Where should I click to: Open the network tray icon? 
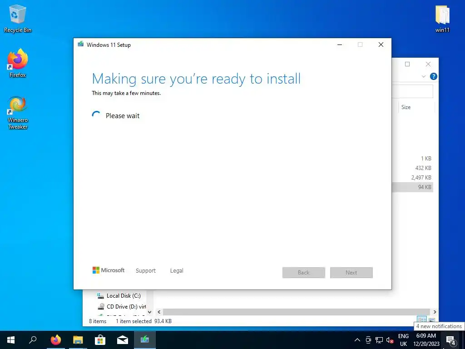pyautogui.click(x=379, y=340)
